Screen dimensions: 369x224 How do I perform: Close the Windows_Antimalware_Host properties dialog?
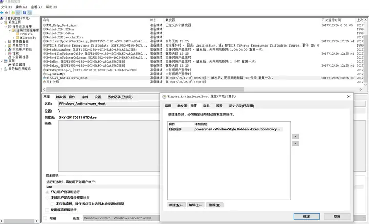click(x=349, y=97)
